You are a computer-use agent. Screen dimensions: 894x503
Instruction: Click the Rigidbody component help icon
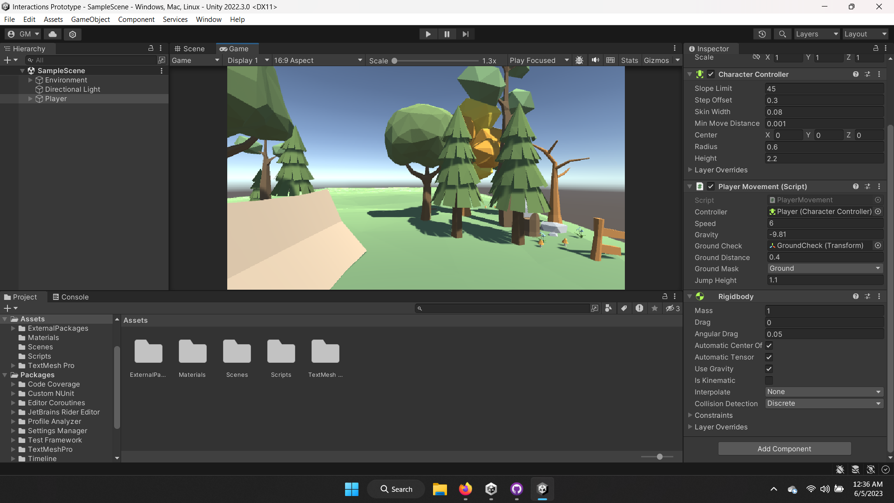point(856,296)
